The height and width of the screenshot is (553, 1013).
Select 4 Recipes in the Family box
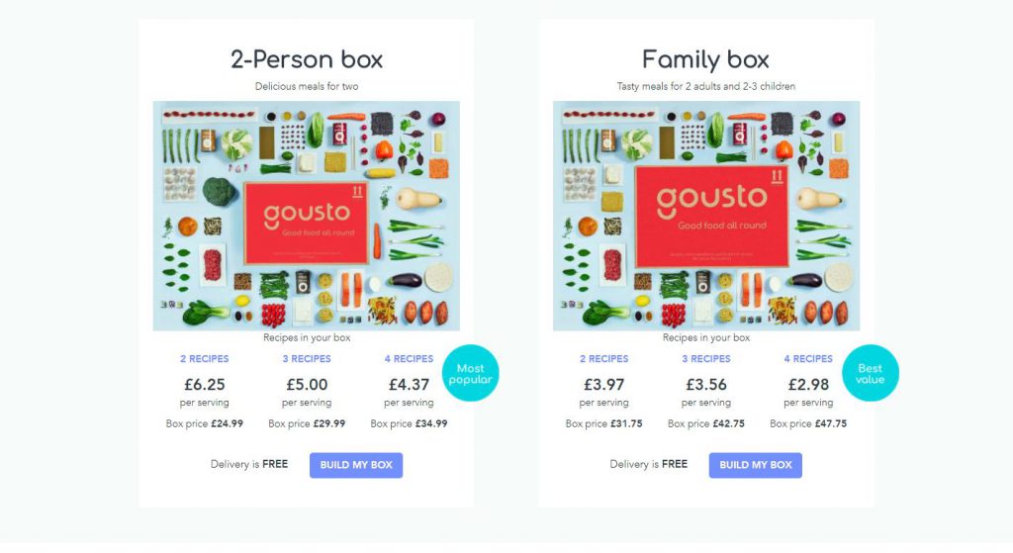[808, 358]
